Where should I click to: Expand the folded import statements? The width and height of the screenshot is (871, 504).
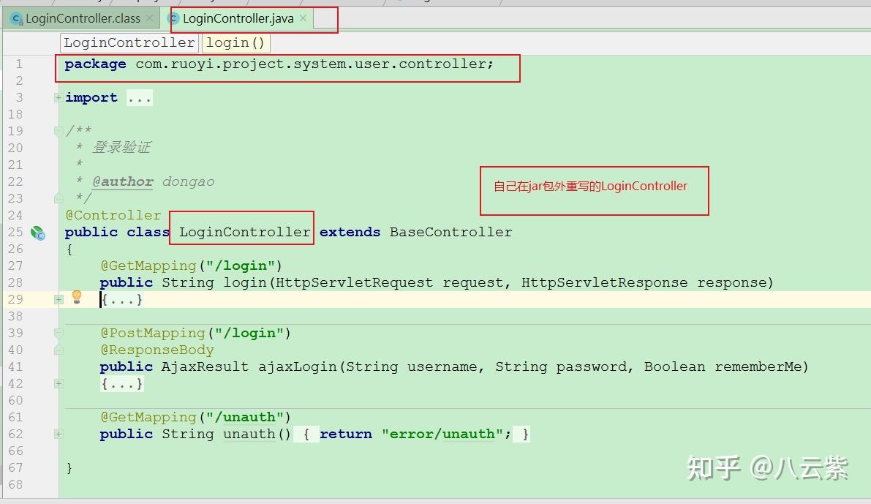click(58, 98)
